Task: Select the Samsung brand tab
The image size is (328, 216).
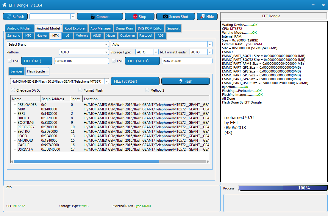Action: click(x=14, y=36)
